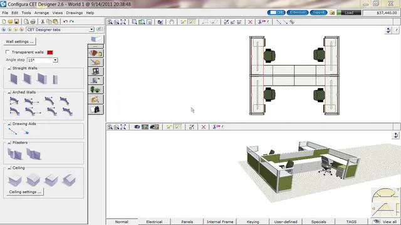401x225 pixels.
Task: Select the first pilaster shape
Action: [14, 154]
